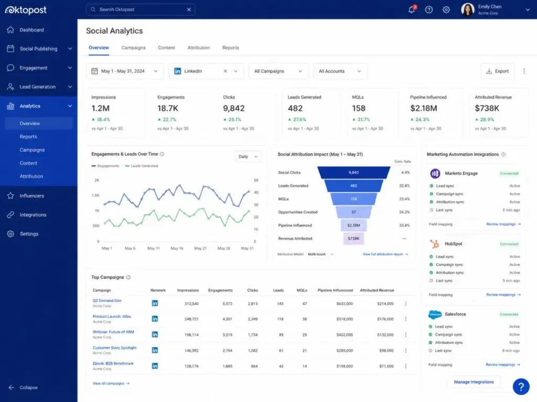Open Review mappings link for Marketo Engage
Screen dimensions: 537x402
[x=503, y=224]
